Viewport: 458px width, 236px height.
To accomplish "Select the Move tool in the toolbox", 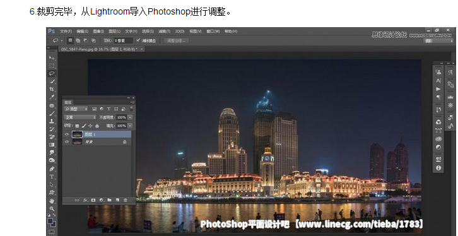I will pos(52,58).
